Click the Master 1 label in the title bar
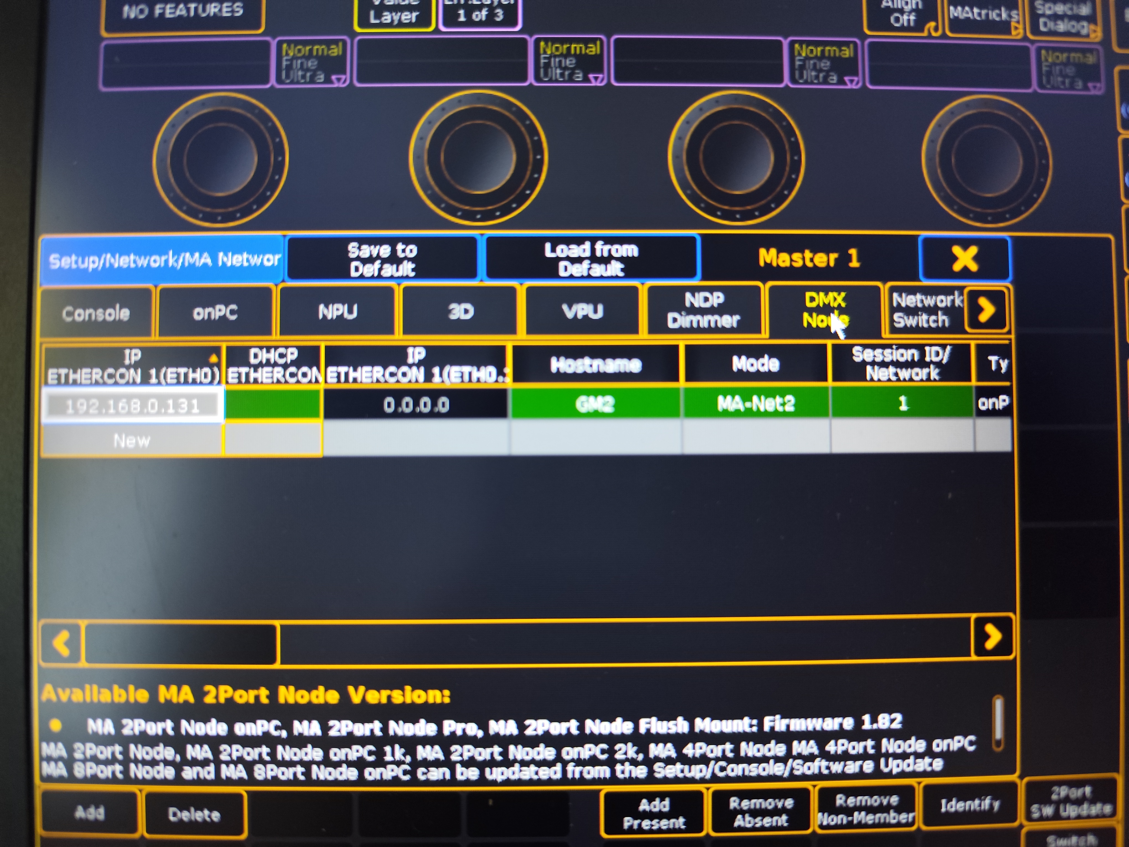1129x847 pixels. (x=809, y=258)
